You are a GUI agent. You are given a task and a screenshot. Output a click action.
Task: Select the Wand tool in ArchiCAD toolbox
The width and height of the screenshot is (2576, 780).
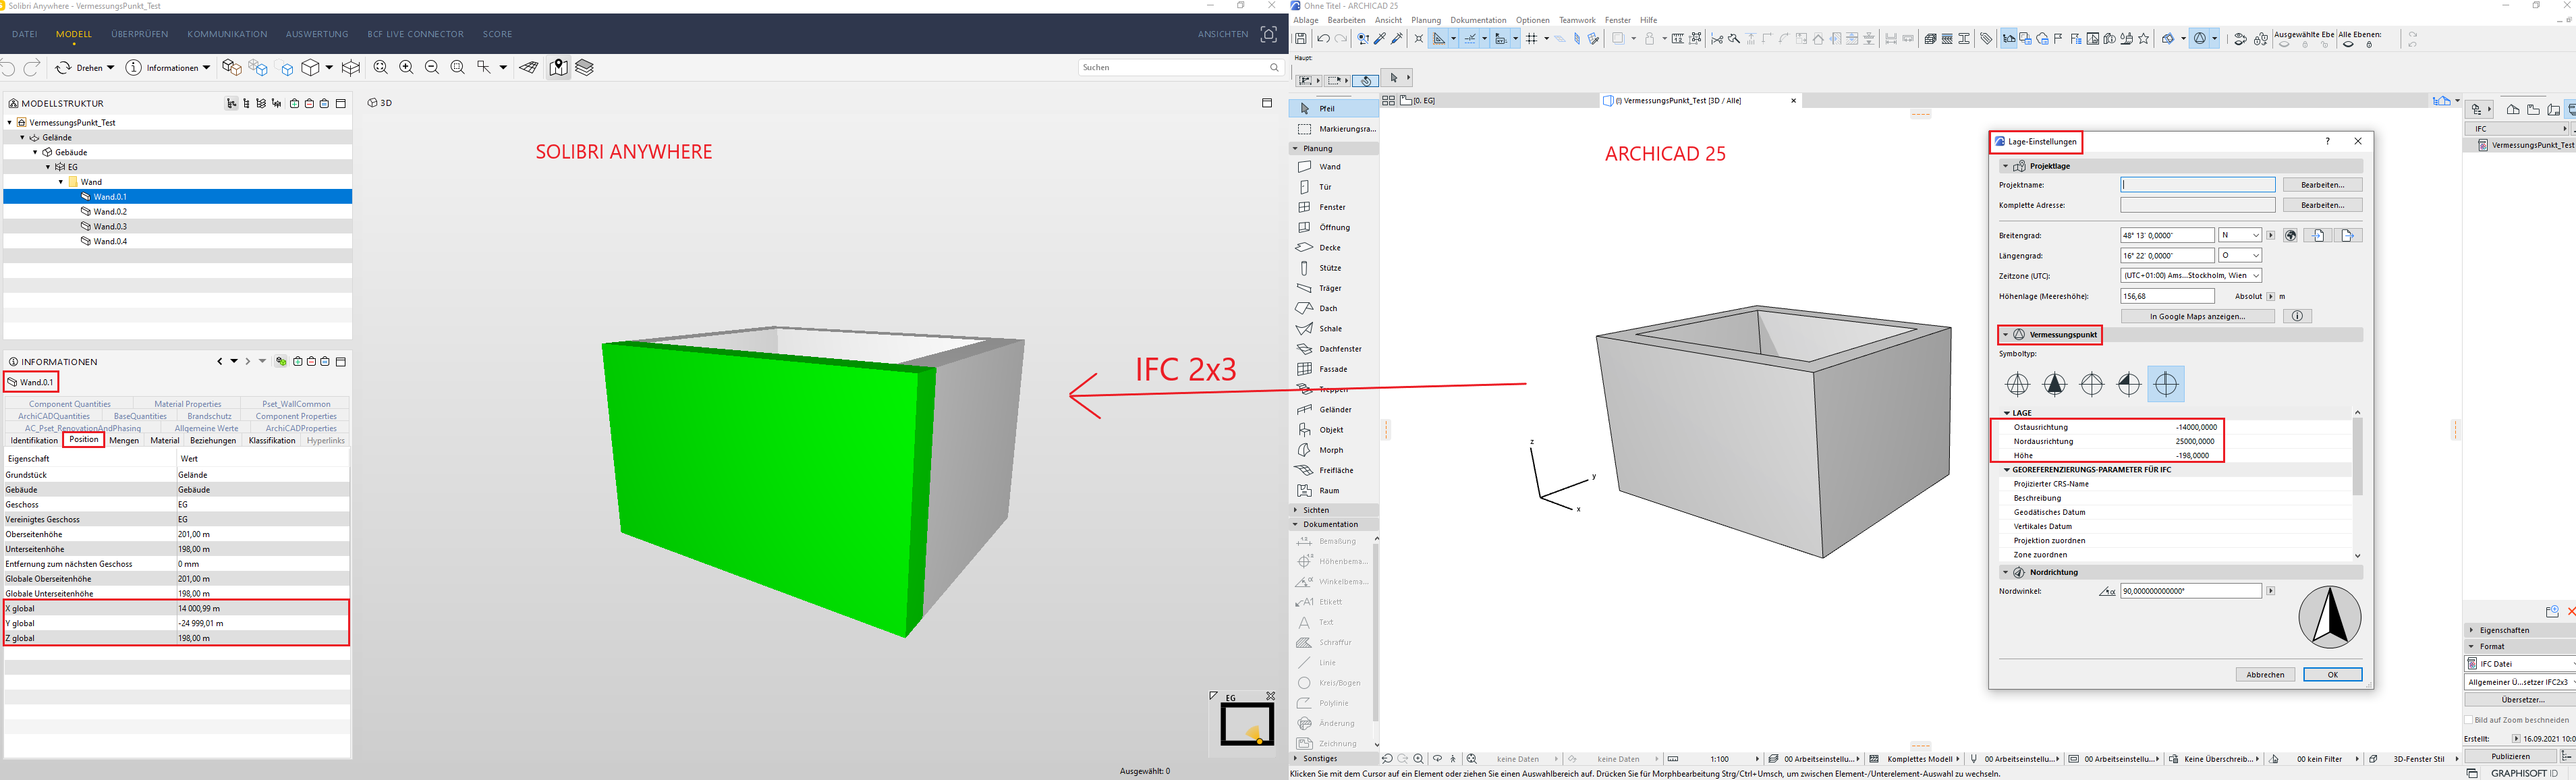1329,167
